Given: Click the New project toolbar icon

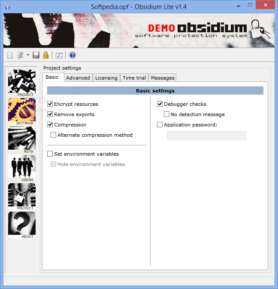Looking at the screenshot, I should tap(10, 55).
